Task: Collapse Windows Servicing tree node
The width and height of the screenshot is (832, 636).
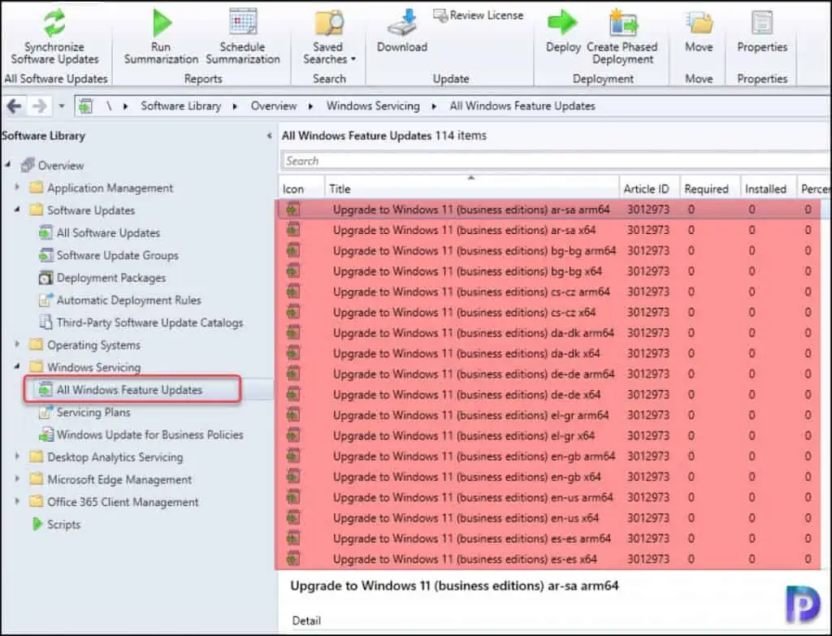Action: click(17, 366)
